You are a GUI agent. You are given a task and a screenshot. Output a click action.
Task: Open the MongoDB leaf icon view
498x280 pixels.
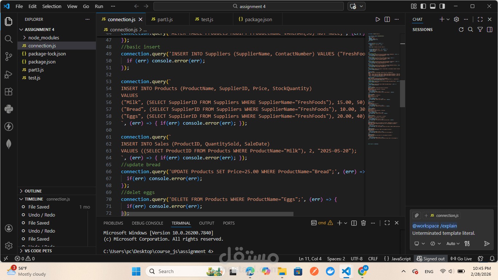coord(9,144)
